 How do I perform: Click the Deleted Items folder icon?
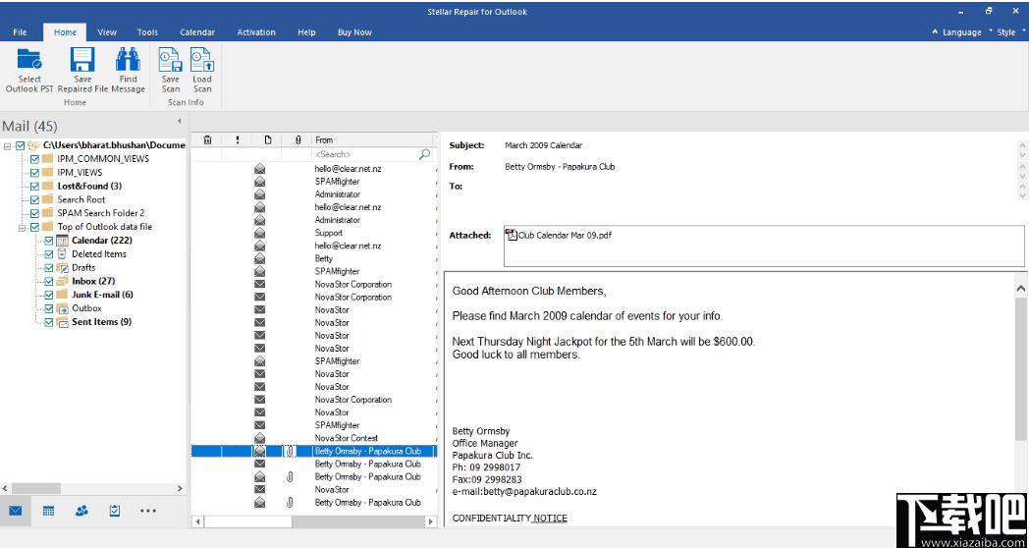[x=62, y=254]
